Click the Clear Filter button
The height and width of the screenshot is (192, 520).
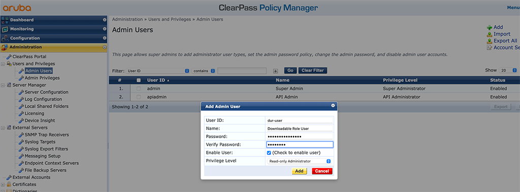pyautogui.click(x=313, y=71)
